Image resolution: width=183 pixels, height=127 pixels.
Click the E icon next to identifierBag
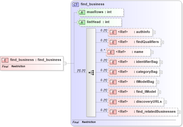(x=113, y=62)
